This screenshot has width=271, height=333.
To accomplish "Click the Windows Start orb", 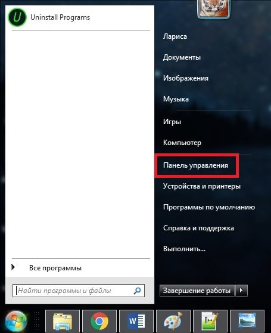I will (16, 322).
